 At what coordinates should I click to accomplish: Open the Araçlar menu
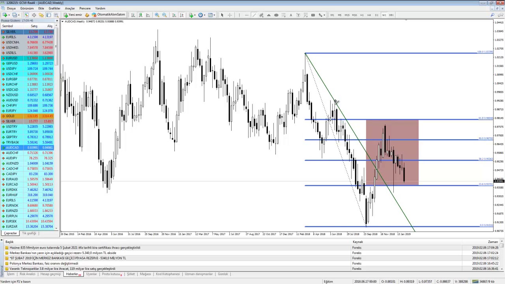[70, 8]
